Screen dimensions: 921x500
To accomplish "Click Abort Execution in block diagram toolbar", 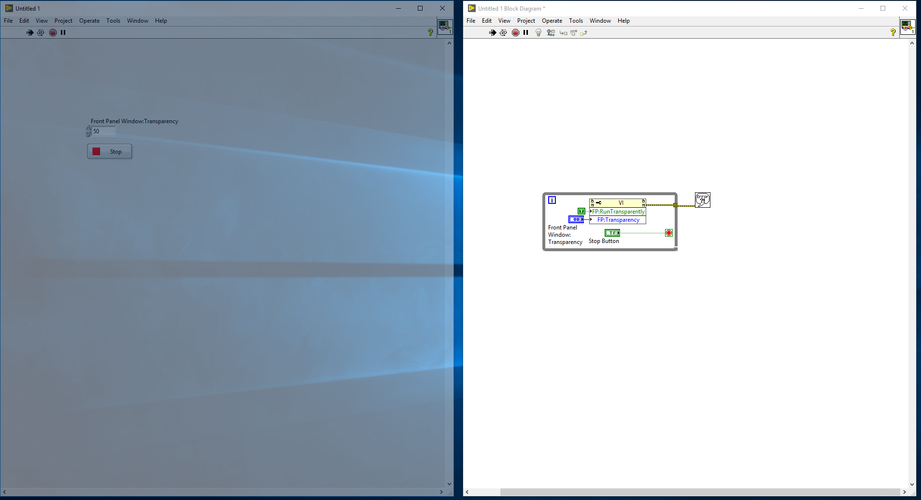I will tap(515, 33).
